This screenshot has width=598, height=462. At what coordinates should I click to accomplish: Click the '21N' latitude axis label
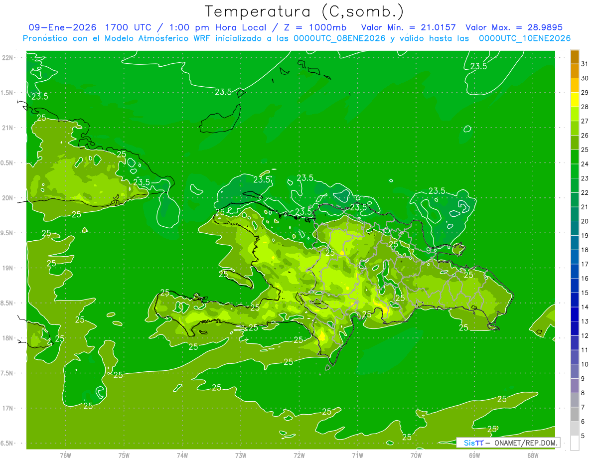[x=7, y=128]
